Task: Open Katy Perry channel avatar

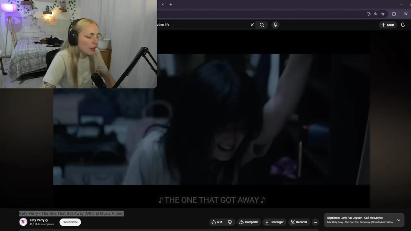Action: [x=23, y=222]
